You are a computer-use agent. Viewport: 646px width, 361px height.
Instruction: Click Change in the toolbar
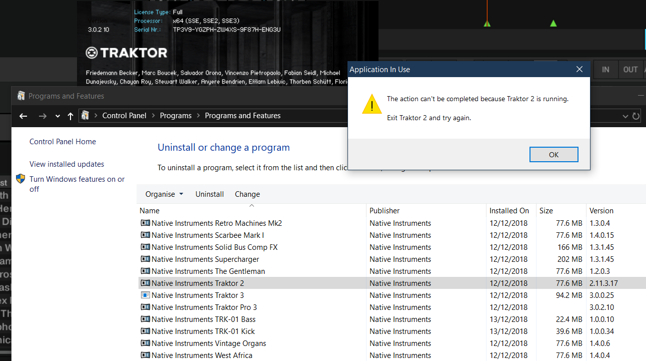(x=247, y=194)
